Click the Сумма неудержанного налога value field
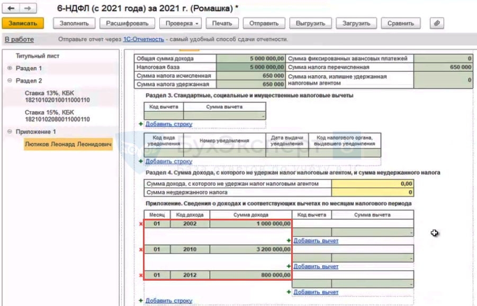This screenshot has width=477, height=306. 372,192
